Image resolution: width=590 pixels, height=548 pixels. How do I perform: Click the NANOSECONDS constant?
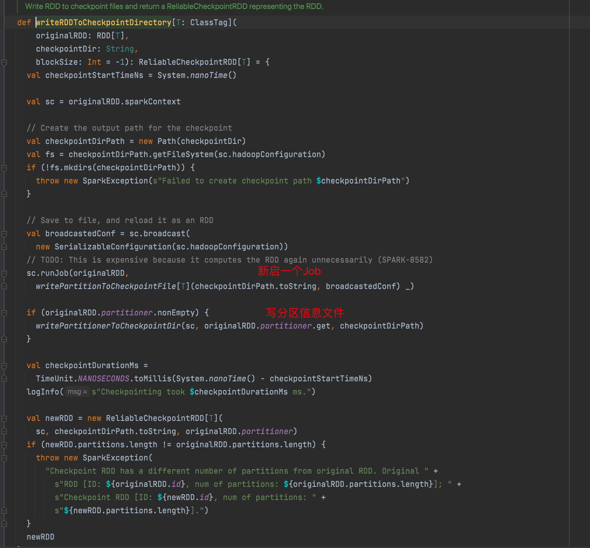(x=103, y=379)
